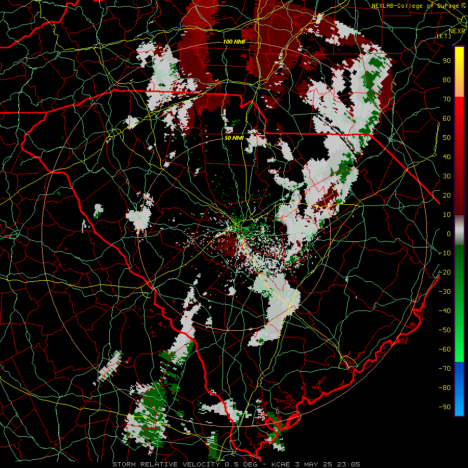Click the positive 10 knot scale label
Image resolution: width=468 pixels, height=468 pixels.
tap(447, 215)
